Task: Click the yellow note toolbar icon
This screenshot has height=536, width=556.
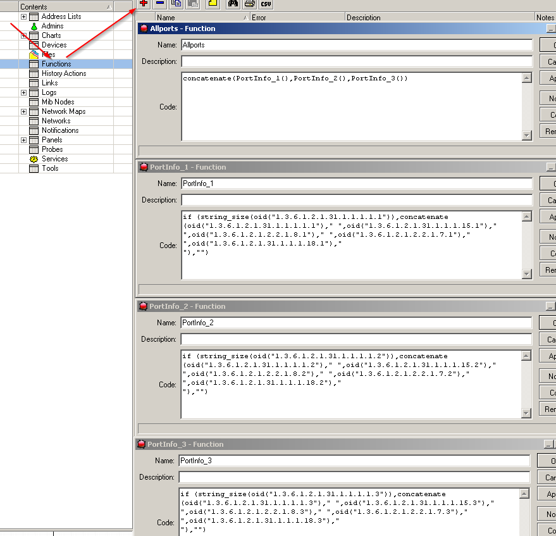Action: pyautogui.click(x=213, y=3)
